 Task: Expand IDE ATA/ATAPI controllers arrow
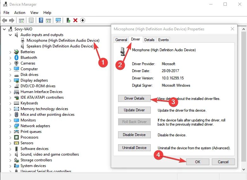[10, 97]
